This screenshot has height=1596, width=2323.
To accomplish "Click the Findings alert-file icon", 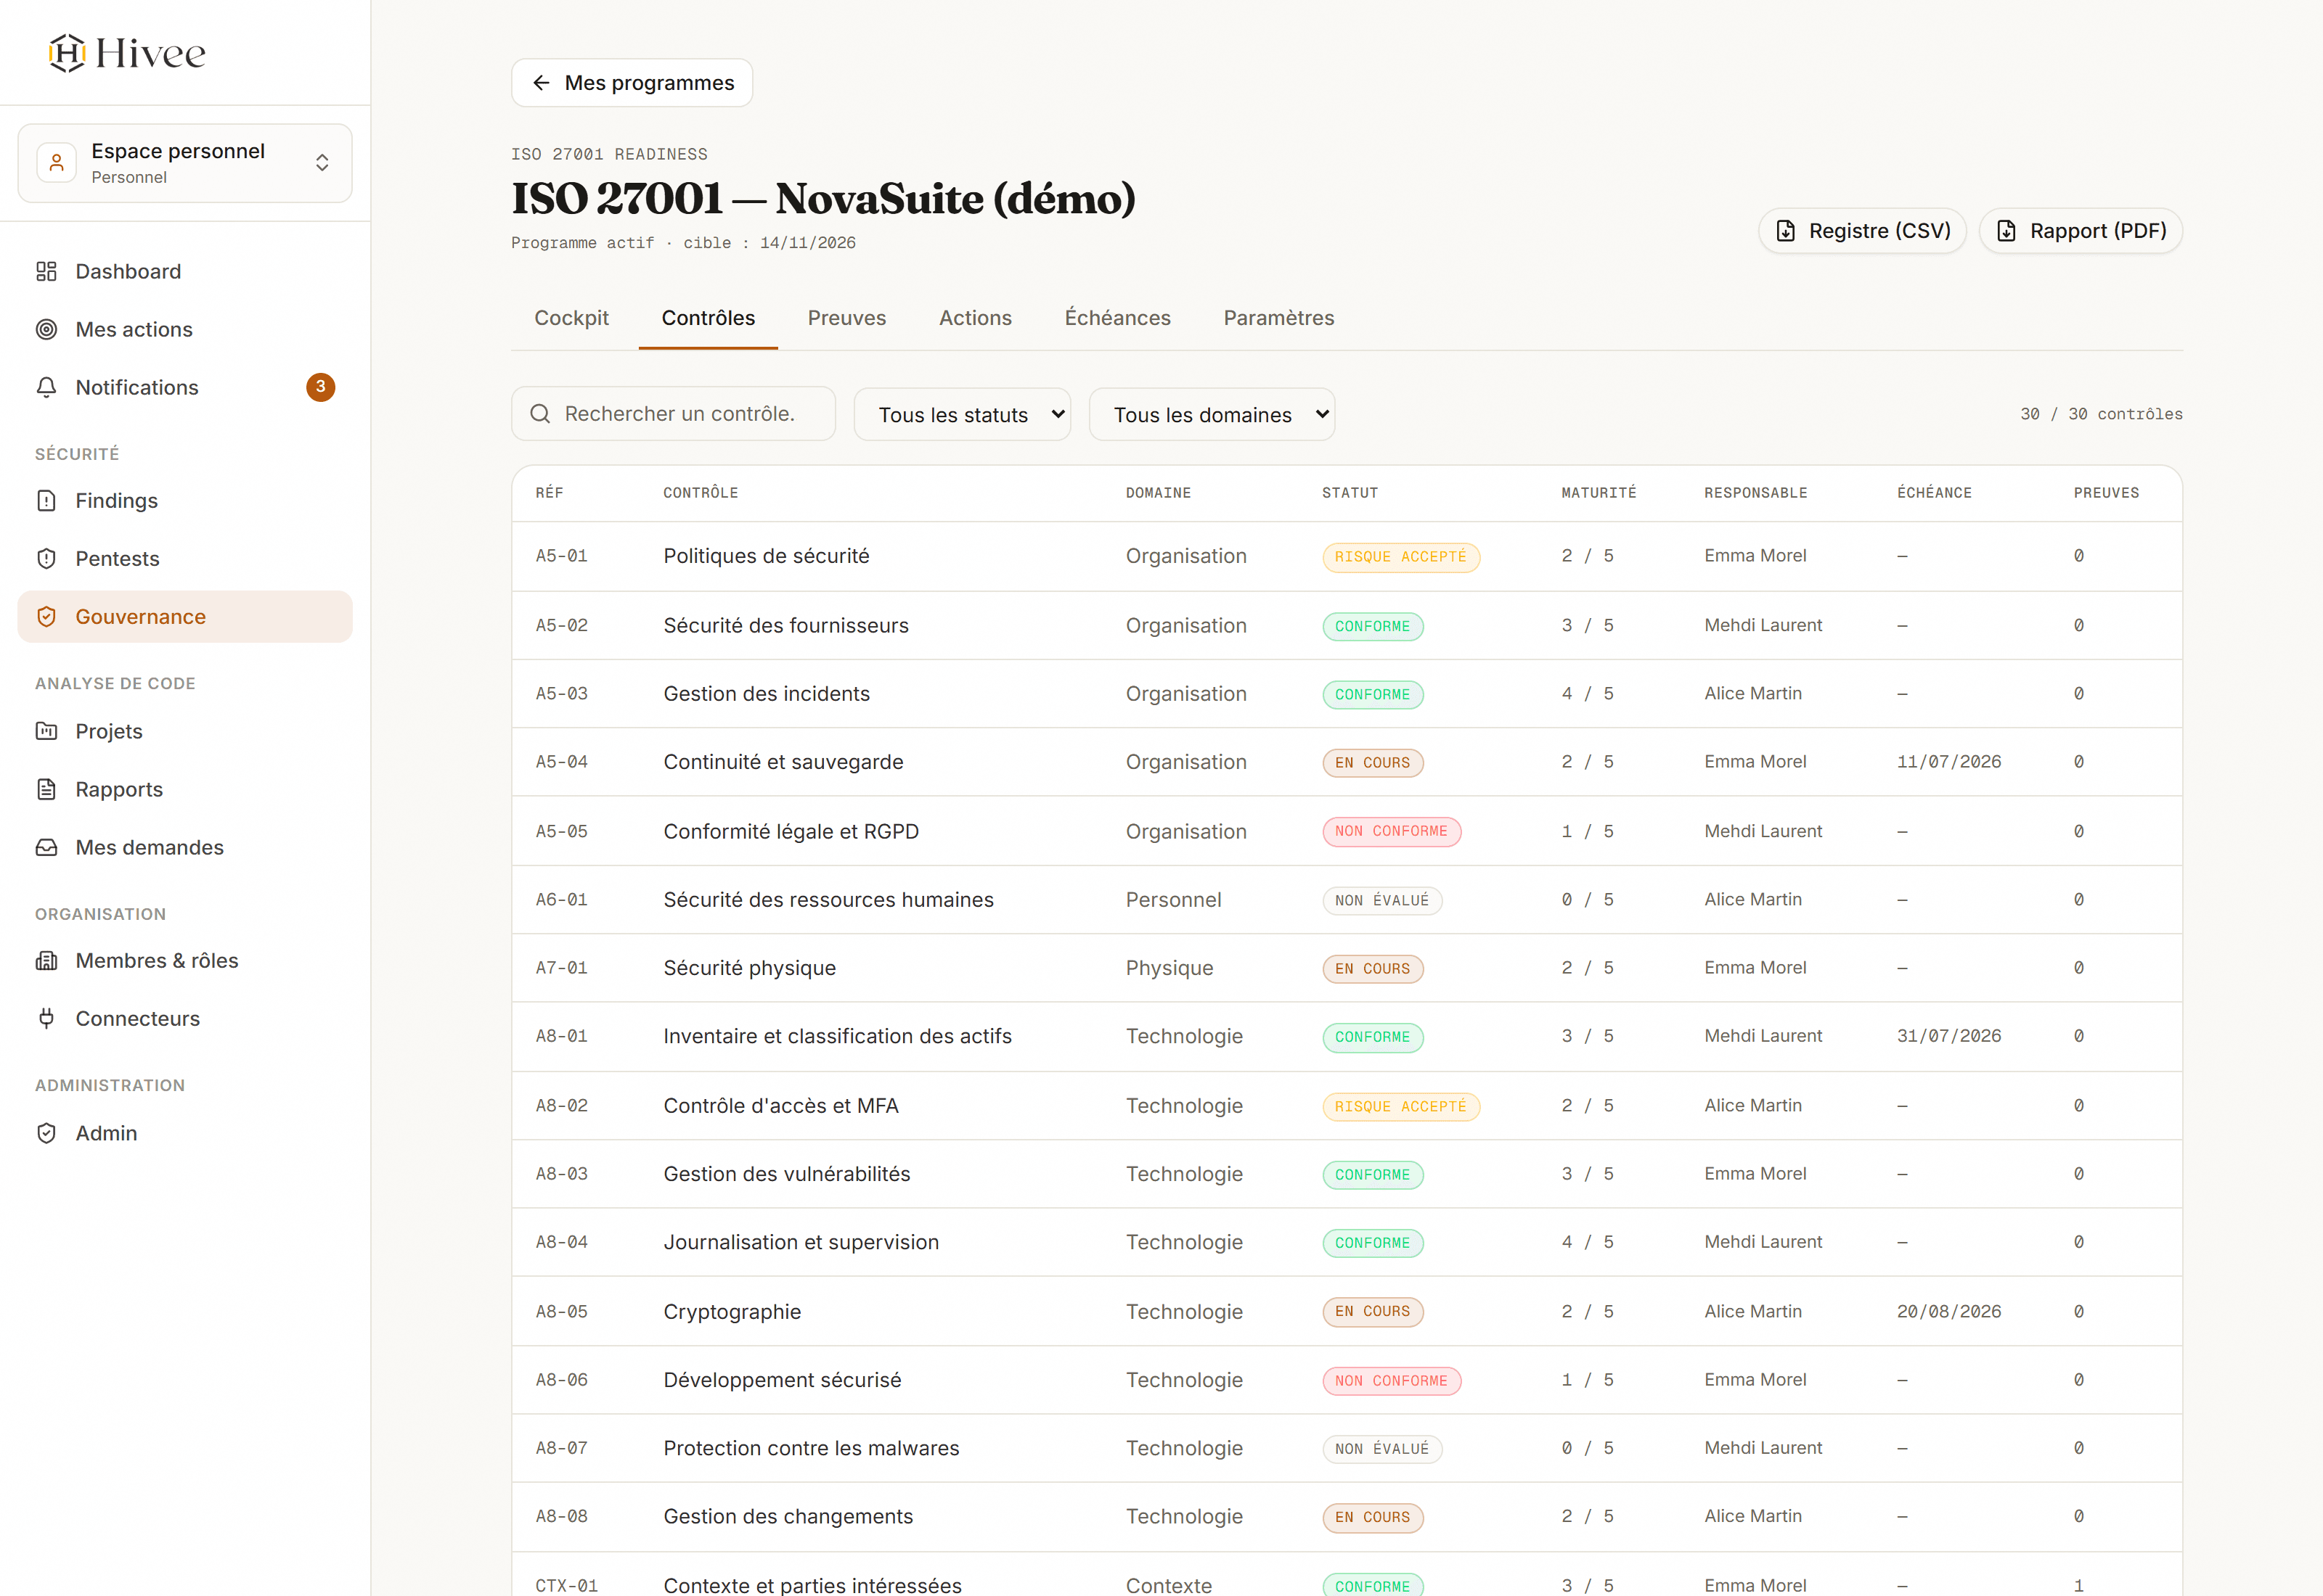I will [x=46, y=500].
